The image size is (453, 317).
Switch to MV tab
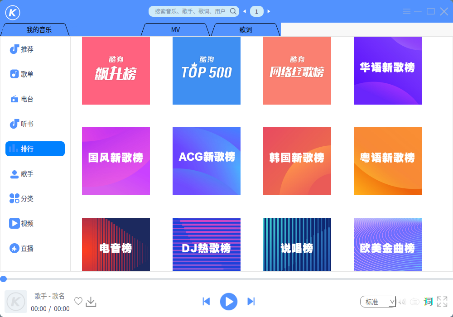coord(175,30)
